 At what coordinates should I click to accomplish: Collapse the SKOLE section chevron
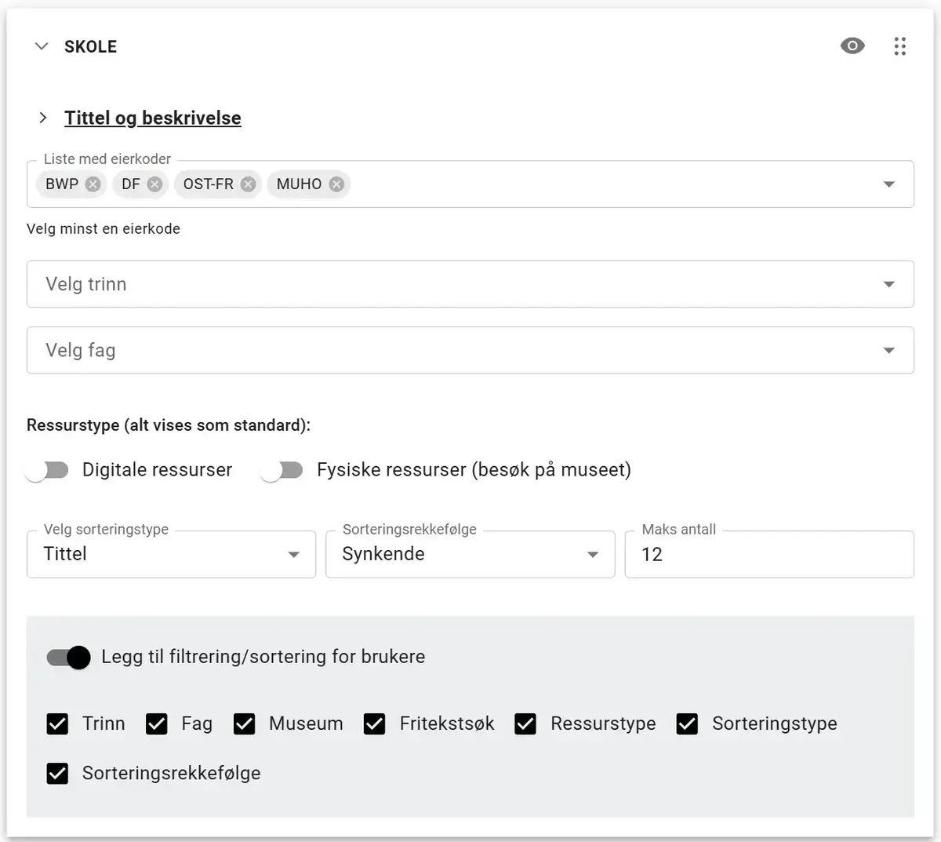[42, 46]
